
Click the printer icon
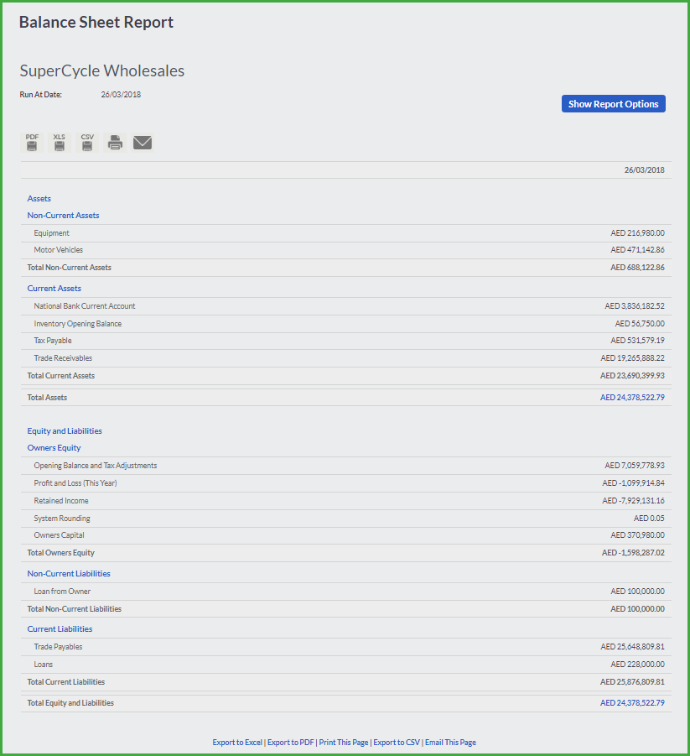(x=115, y=143)
